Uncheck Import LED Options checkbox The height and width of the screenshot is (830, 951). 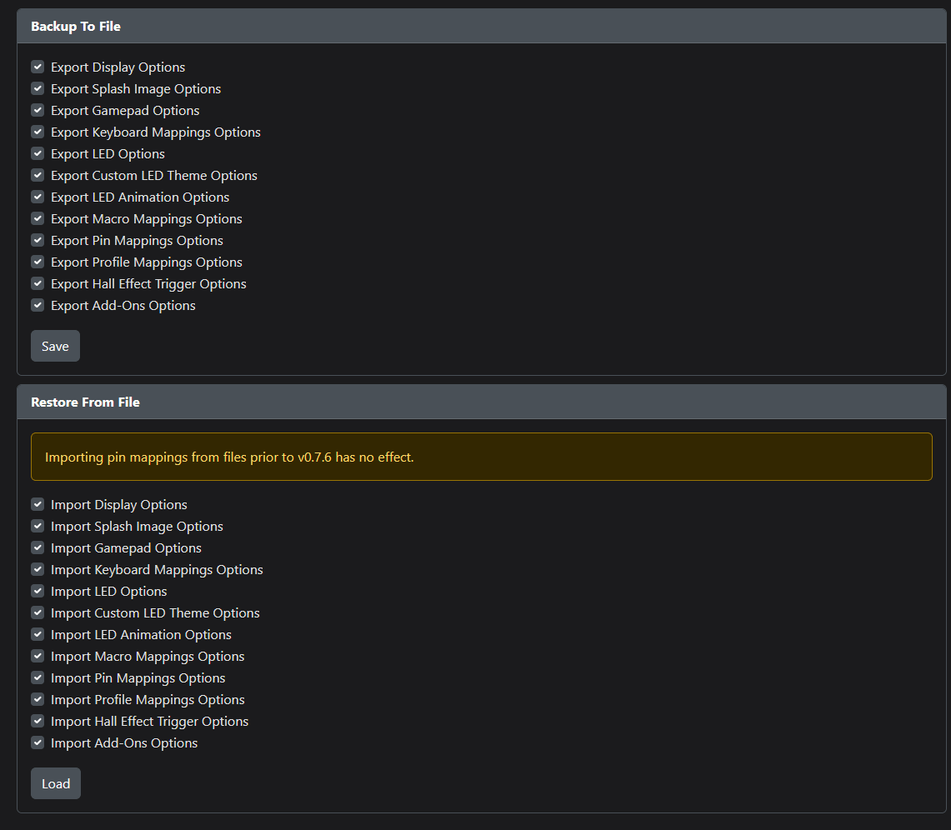(x=38, y=591)
